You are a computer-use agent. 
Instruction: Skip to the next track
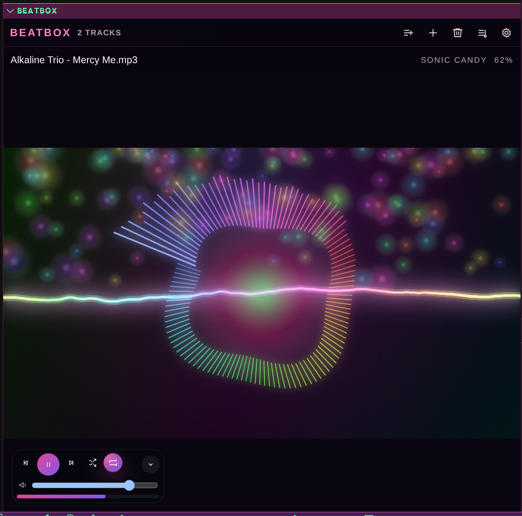tap(71, 463)
